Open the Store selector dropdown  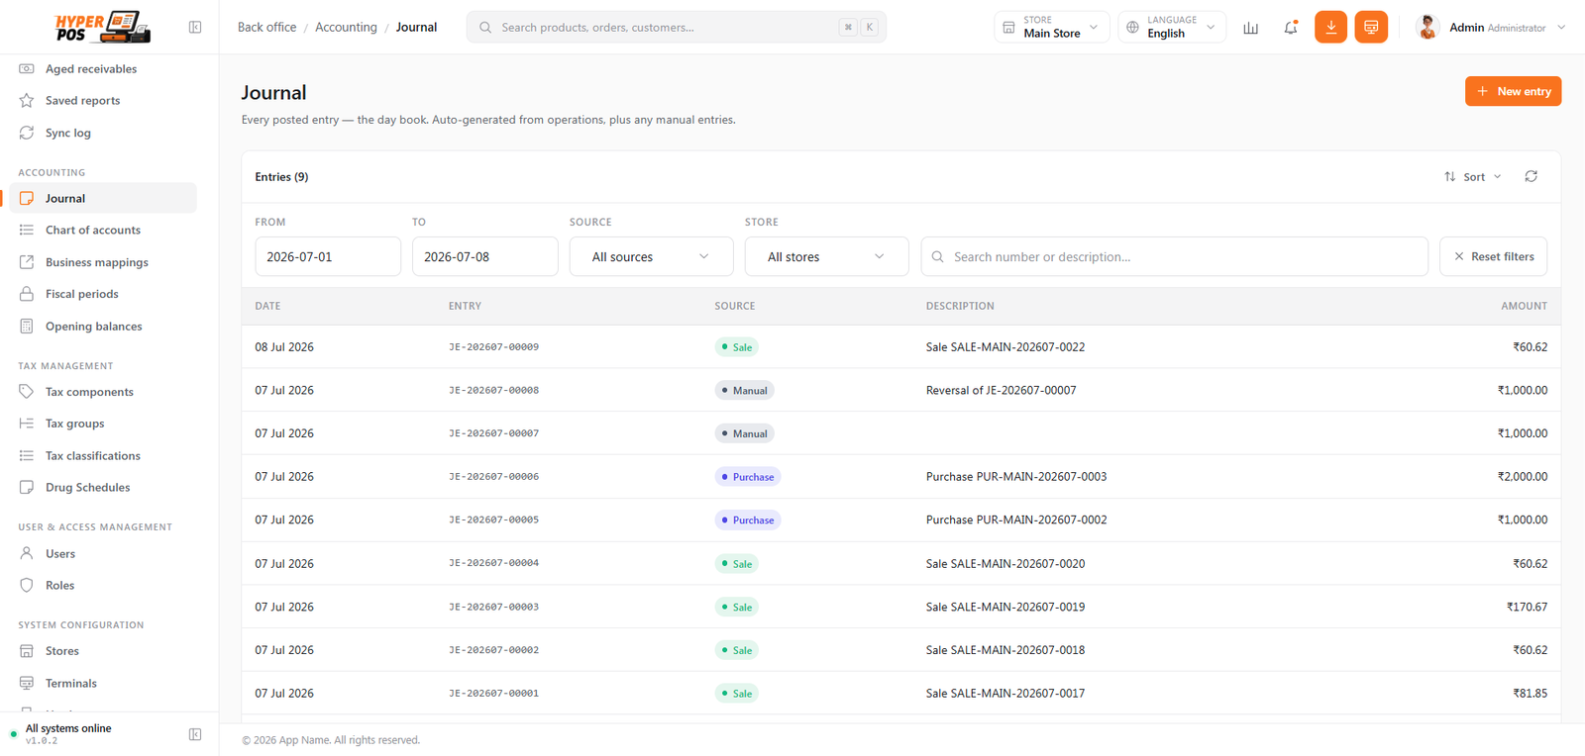[x=1051, y=27]
